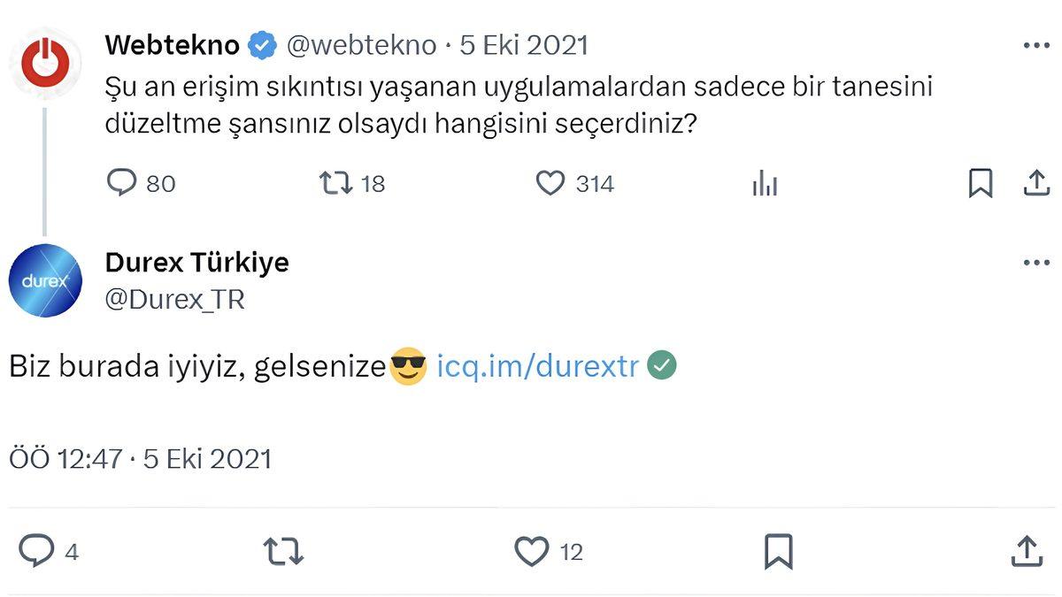Open the icq.im/durextr link

coord(535,365)
